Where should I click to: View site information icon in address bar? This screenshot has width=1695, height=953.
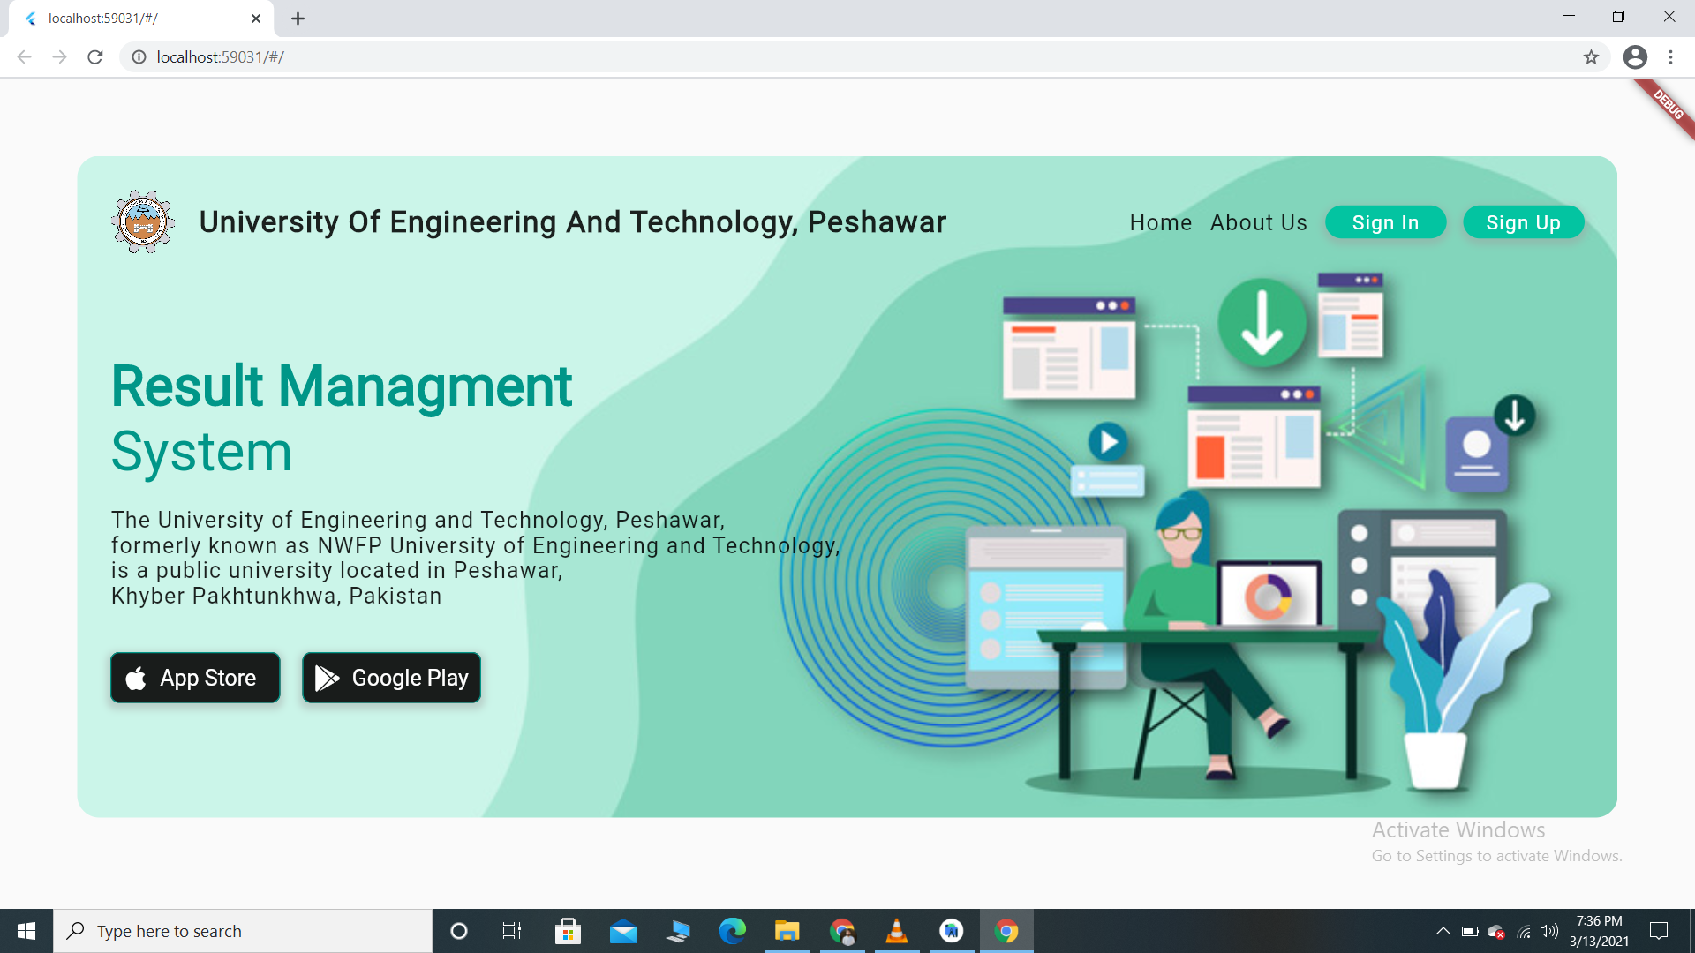139,57
